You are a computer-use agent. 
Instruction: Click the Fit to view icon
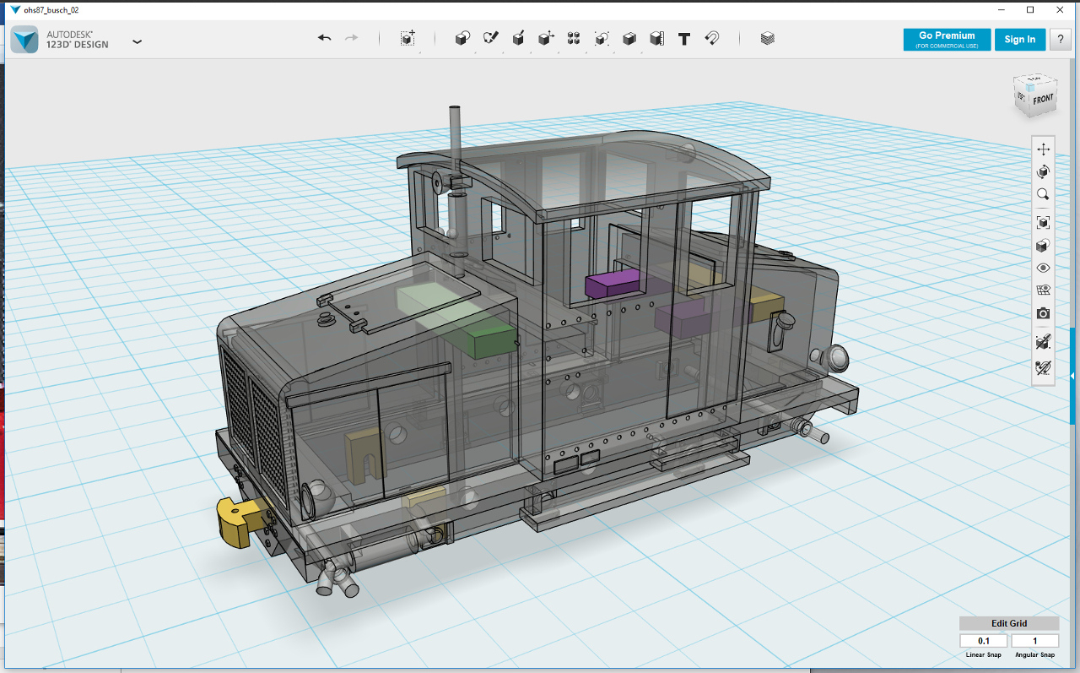coord(1044,222)
